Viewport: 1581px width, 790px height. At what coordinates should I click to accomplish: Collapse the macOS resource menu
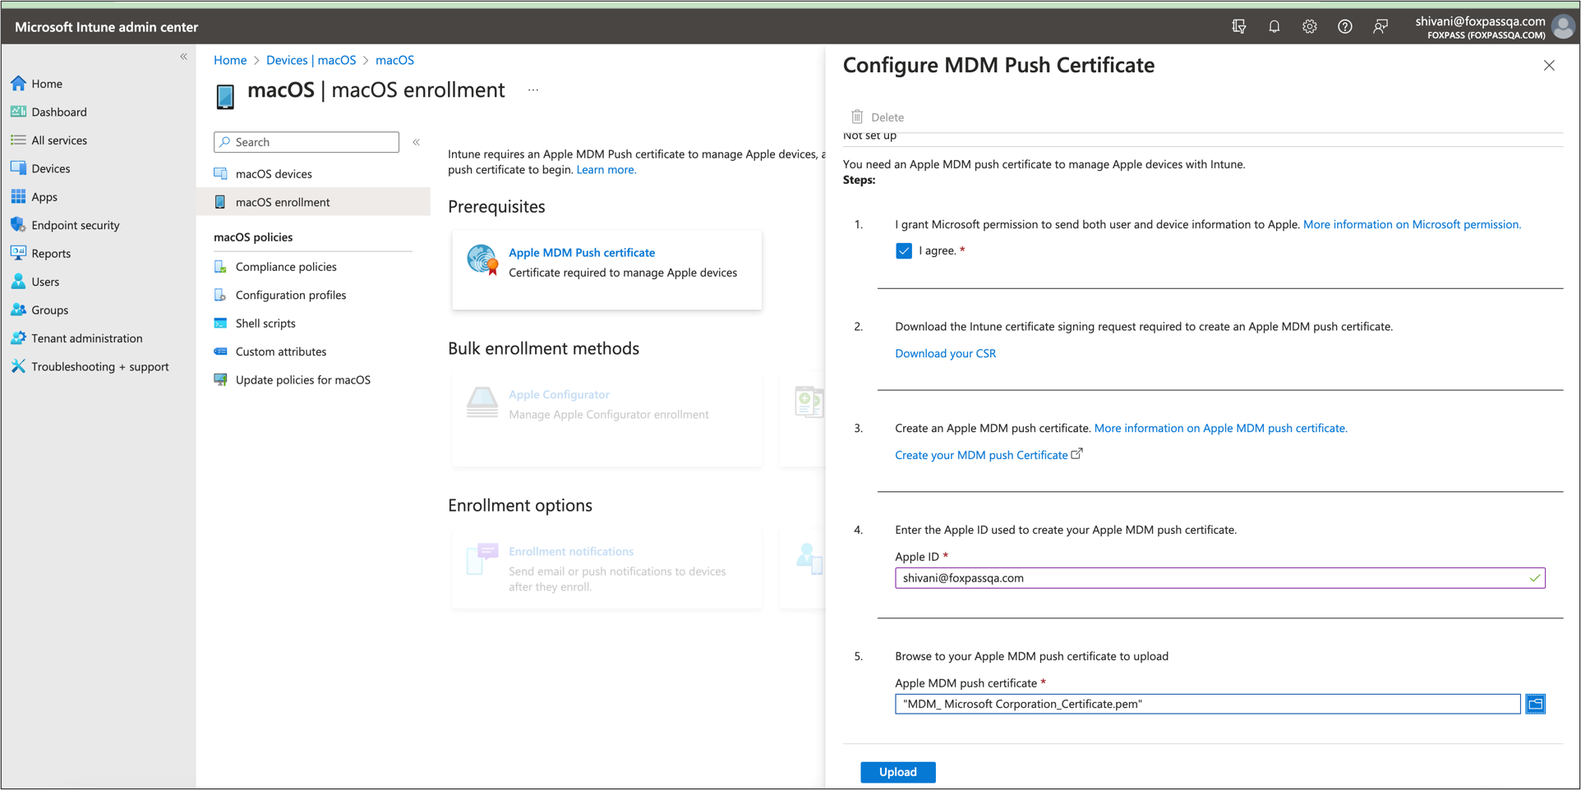(x=417, y=142)
